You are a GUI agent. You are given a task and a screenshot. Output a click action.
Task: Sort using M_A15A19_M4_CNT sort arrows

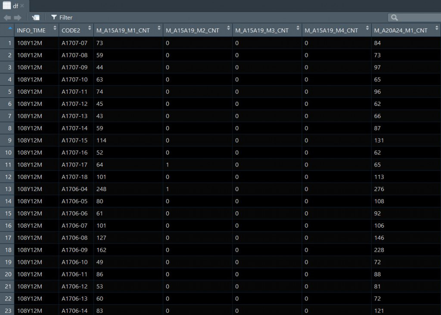pos(367,28)
